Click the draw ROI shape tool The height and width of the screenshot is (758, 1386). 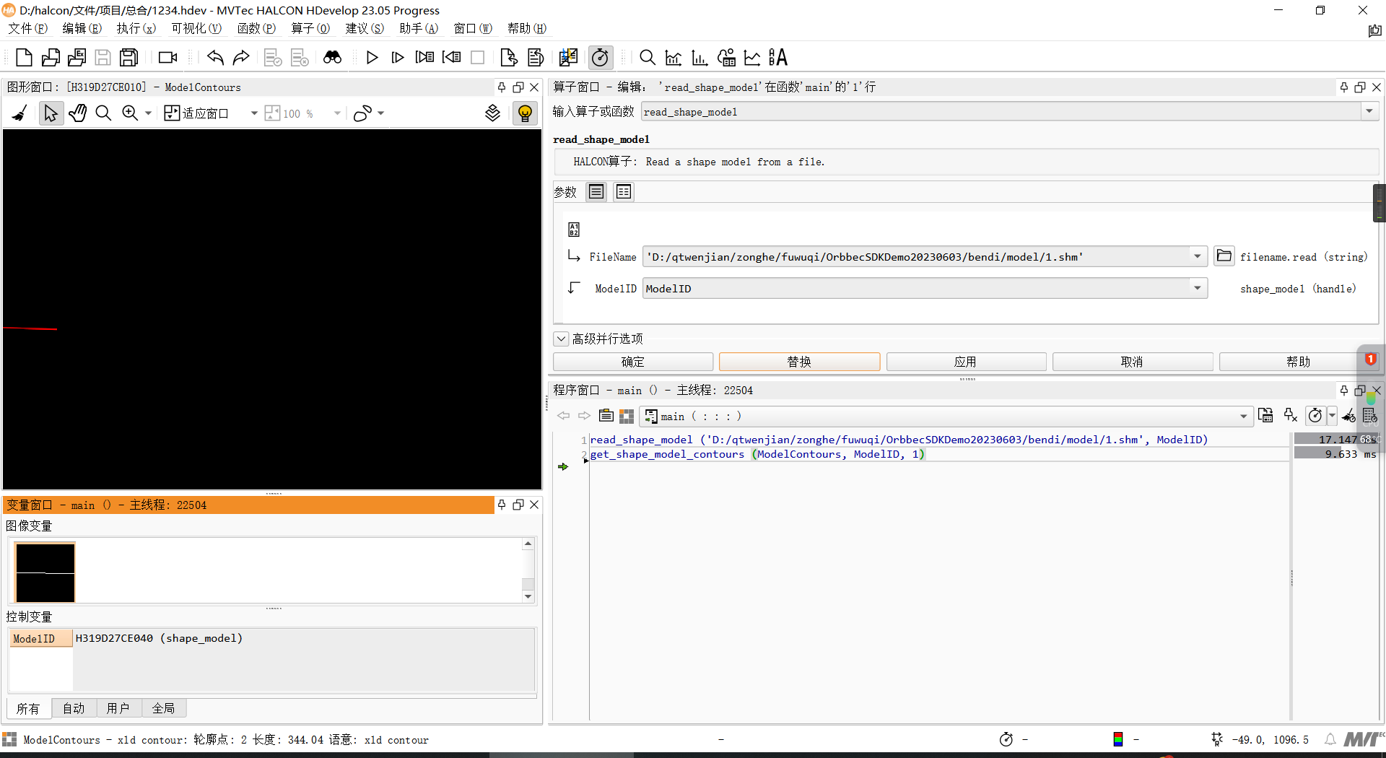(362, 113)
